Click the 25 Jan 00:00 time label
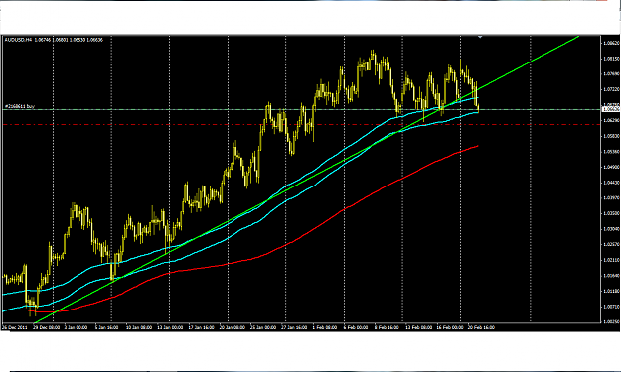 [263, 327]
